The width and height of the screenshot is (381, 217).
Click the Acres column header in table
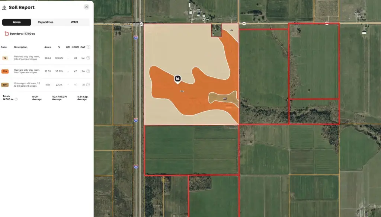click(48, 47)
